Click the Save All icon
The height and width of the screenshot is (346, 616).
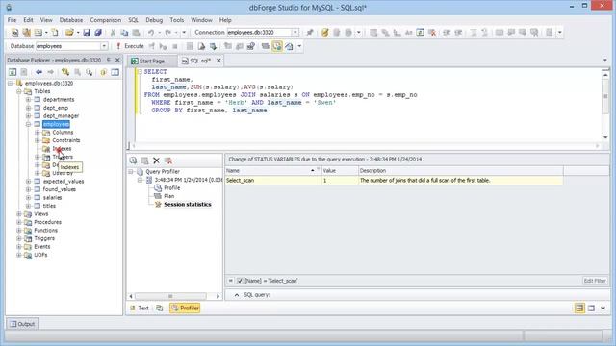click(x=98, y=33)
